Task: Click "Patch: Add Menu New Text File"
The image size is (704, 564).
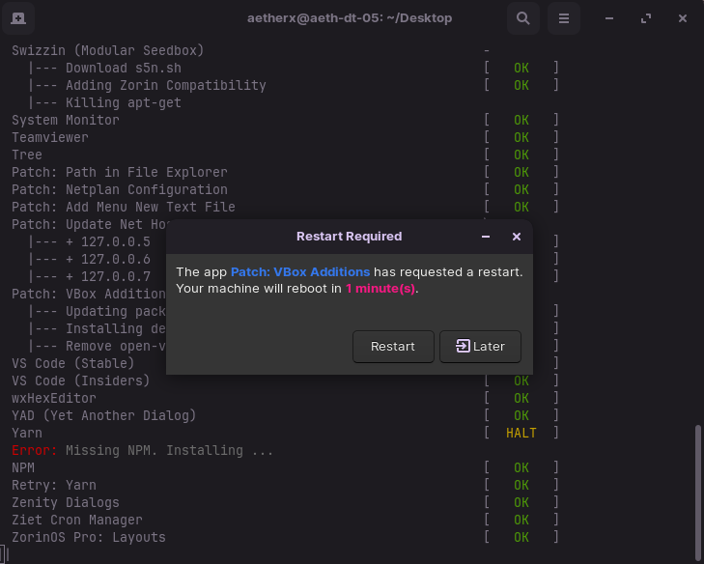Action: tap(124, 207)
